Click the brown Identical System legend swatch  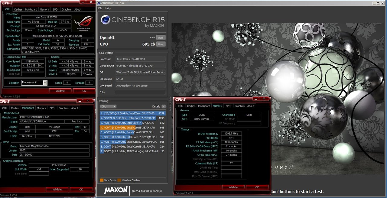pyautogui.click(x=119, y=180)
